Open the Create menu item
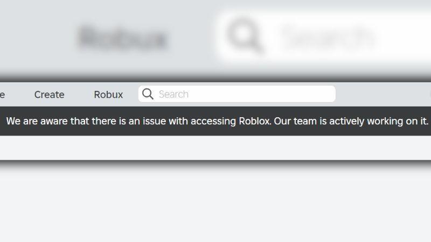Viewport: 431px width, 242px height. coord(49,95)
